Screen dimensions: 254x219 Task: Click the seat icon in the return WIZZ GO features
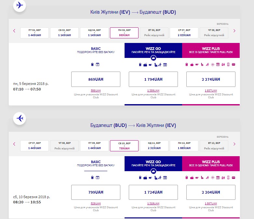(155, 178)
